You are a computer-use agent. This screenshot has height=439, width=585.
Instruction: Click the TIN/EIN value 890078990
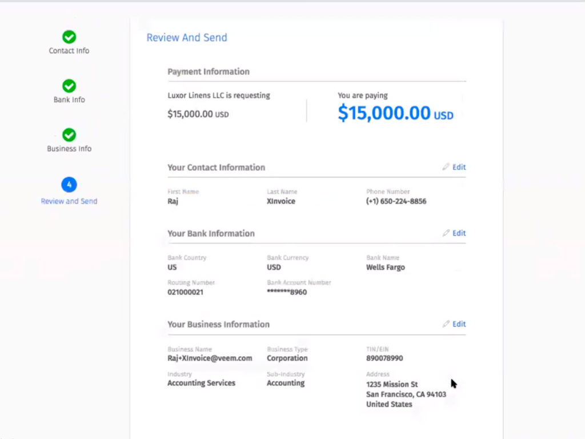[384, 358]
